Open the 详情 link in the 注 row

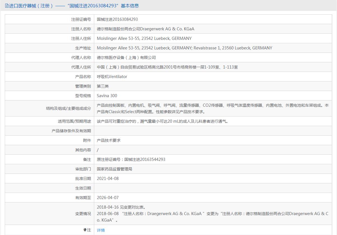click(x=101, y=230)
